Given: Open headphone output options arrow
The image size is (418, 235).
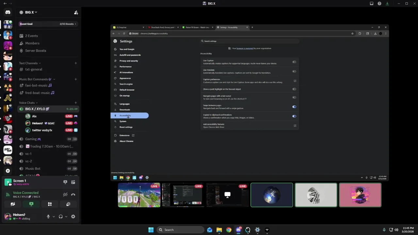Looking at the screenshot, I should 66,216.
